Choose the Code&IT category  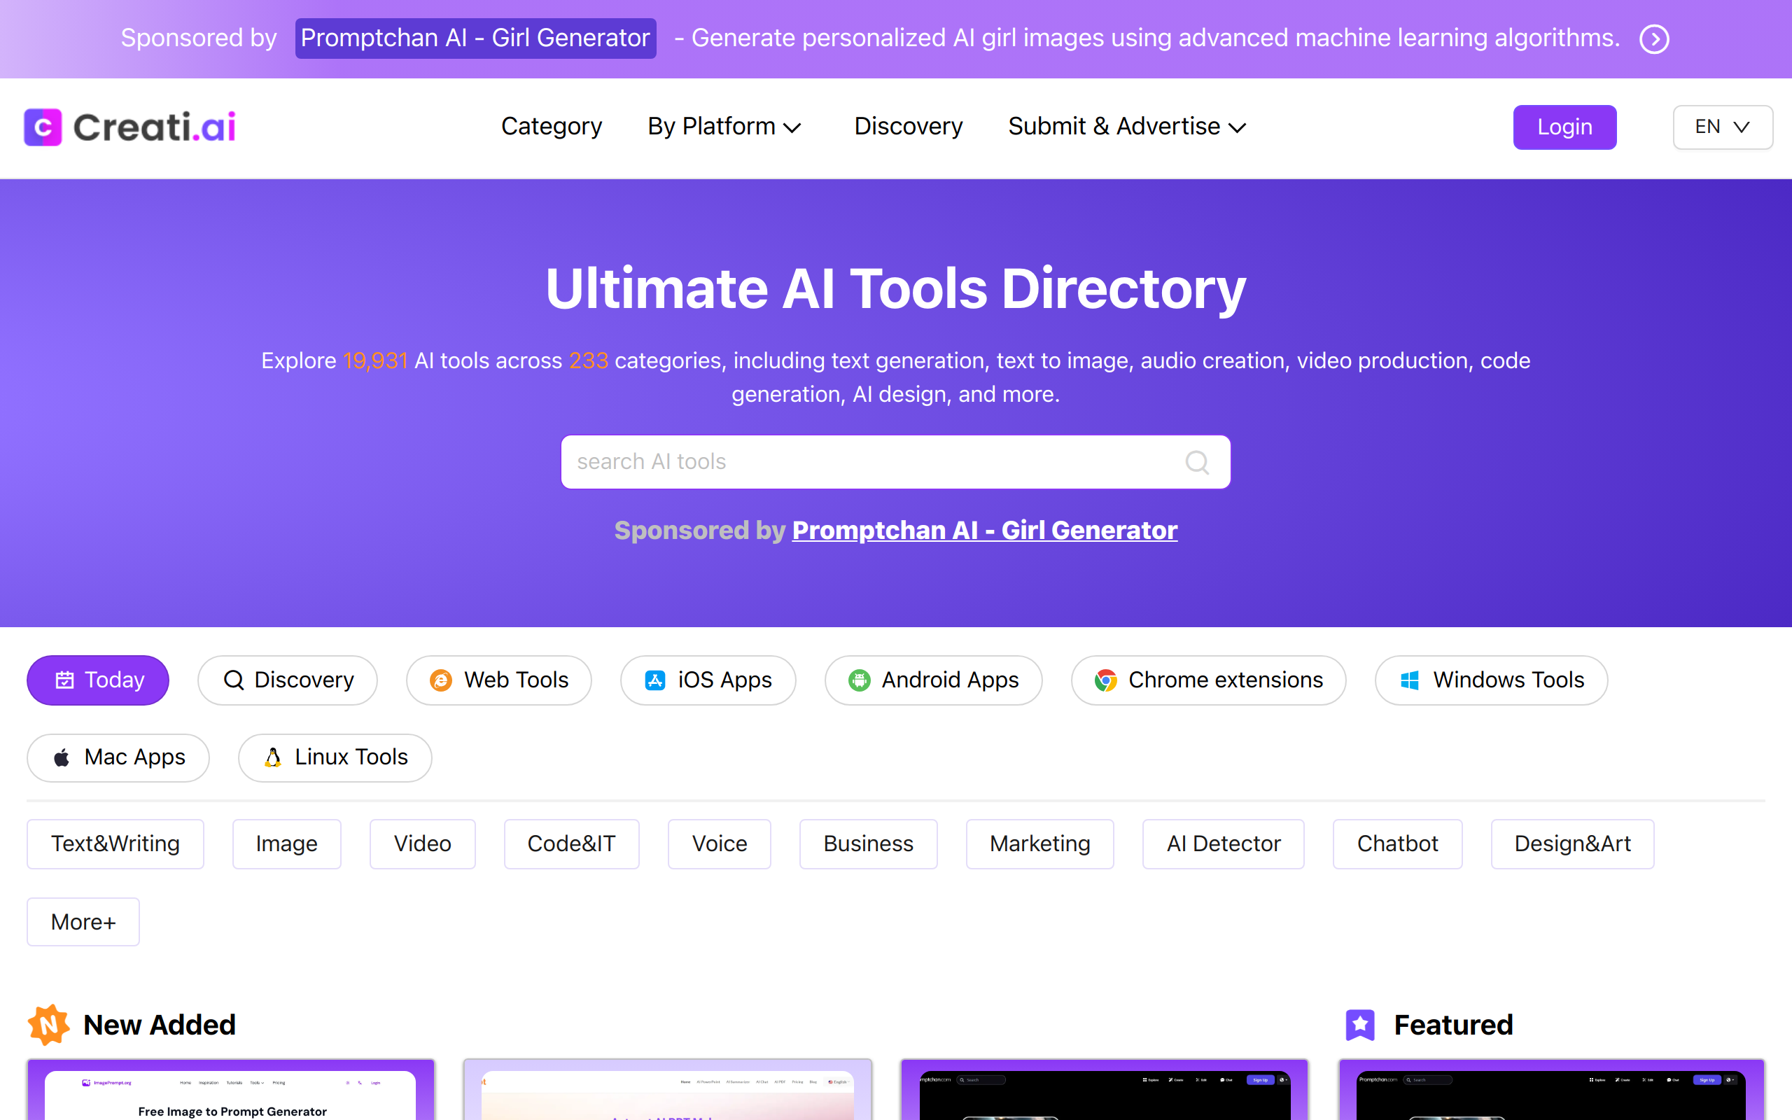pos(571,843)
